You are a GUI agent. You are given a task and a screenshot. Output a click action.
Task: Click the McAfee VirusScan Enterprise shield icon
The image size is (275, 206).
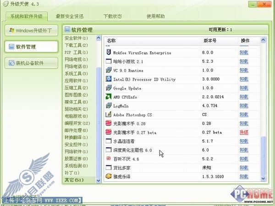pos(109,52)
